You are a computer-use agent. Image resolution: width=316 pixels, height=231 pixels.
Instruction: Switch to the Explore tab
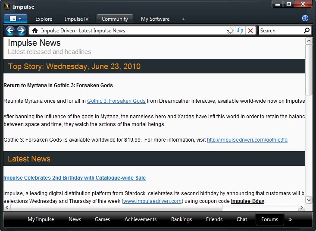pyautogui.click(x=44, y=19)
